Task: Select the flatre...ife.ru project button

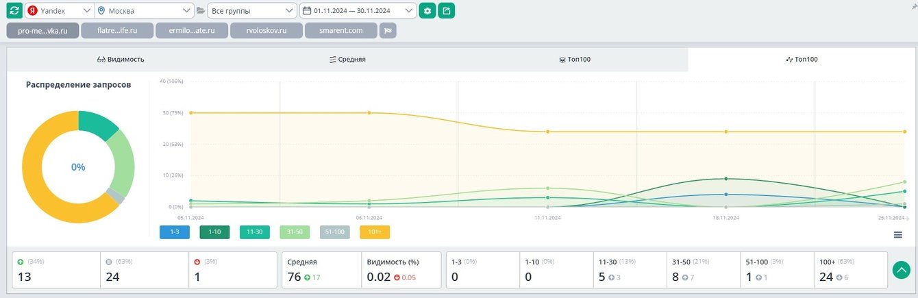Action: (x=117, y=31)
